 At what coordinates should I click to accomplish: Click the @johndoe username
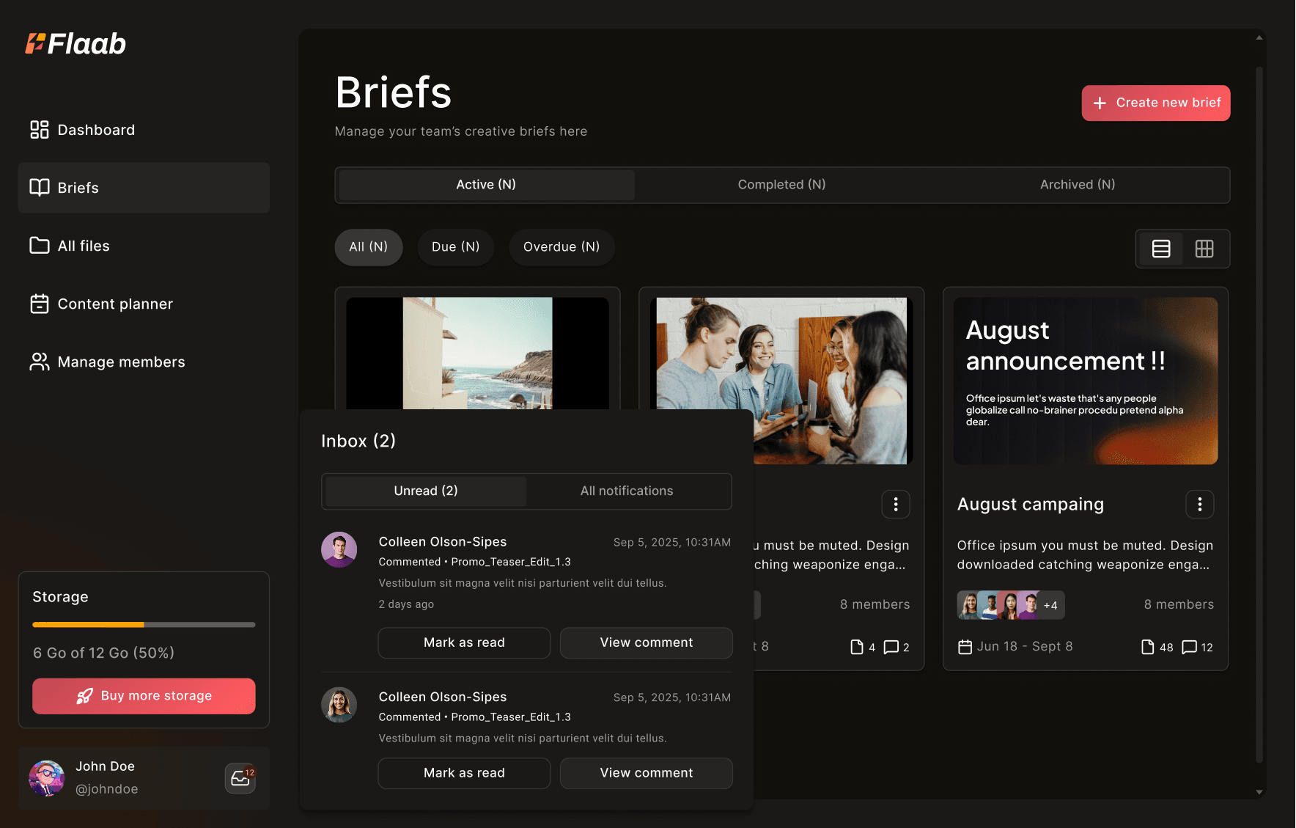[107, 789]
